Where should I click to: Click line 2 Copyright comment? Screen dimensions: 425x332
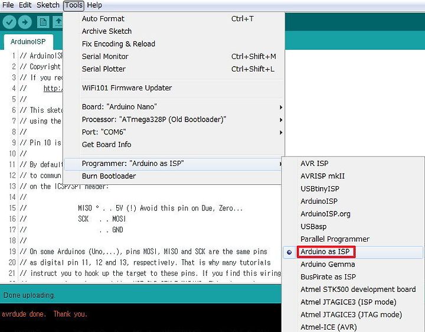click(40, 67)
